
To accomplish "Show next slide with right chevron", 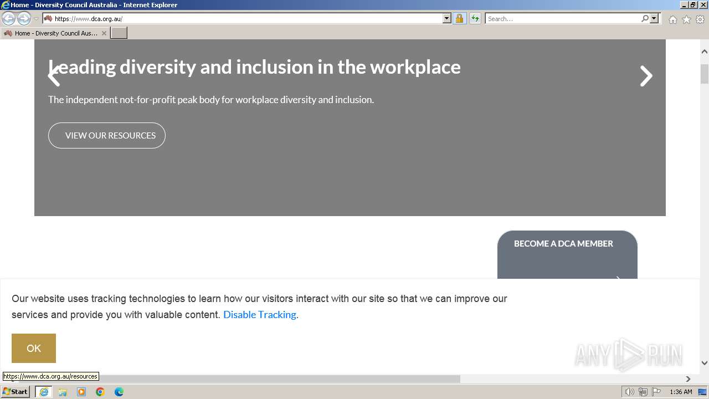I will click(x=646, y=76).
